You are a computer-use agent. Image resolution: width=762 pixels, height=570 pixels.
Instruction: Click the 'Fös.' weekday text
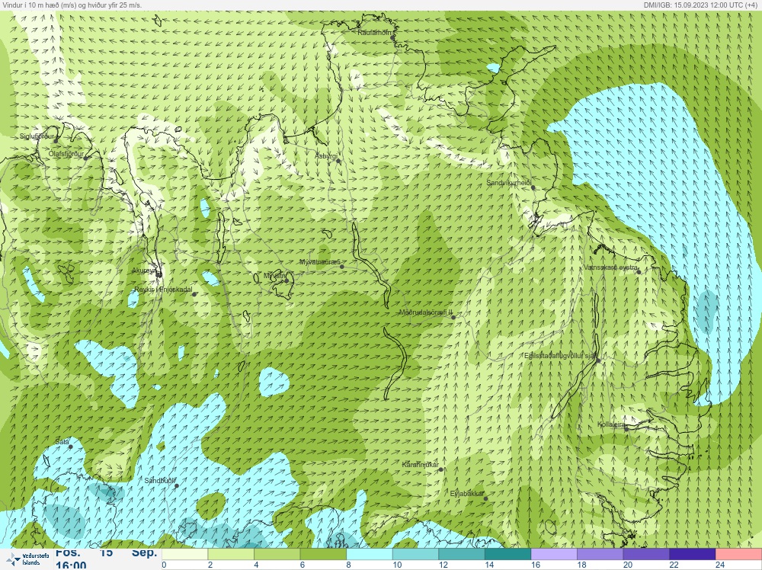click(x=68, y=553)
